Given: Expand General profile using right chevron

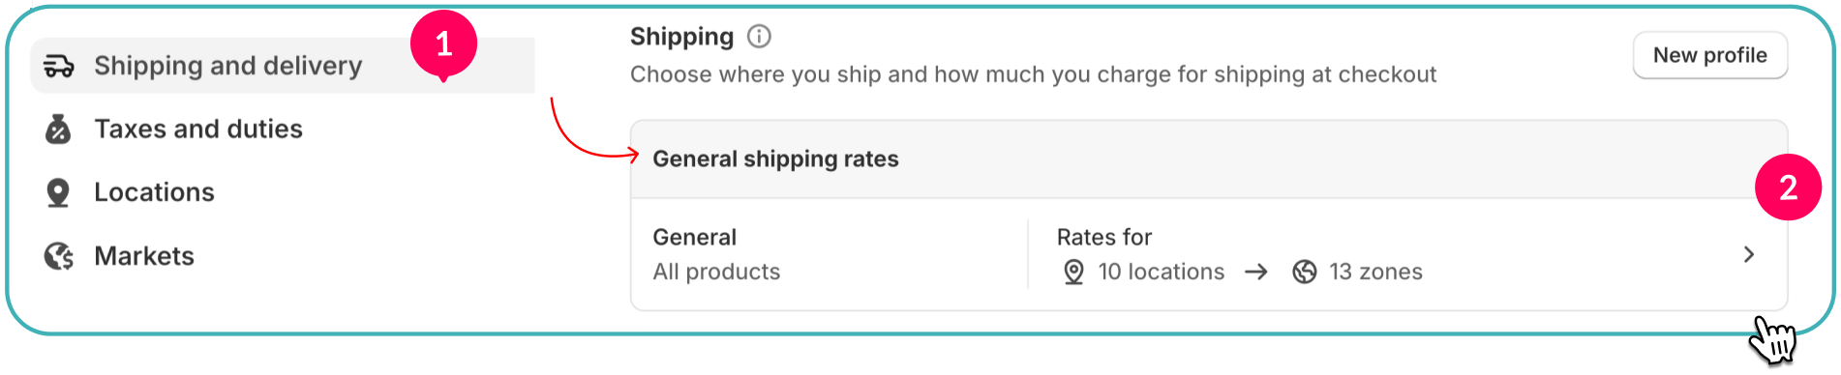Looking at the screenshot, I should point(1748,254).
